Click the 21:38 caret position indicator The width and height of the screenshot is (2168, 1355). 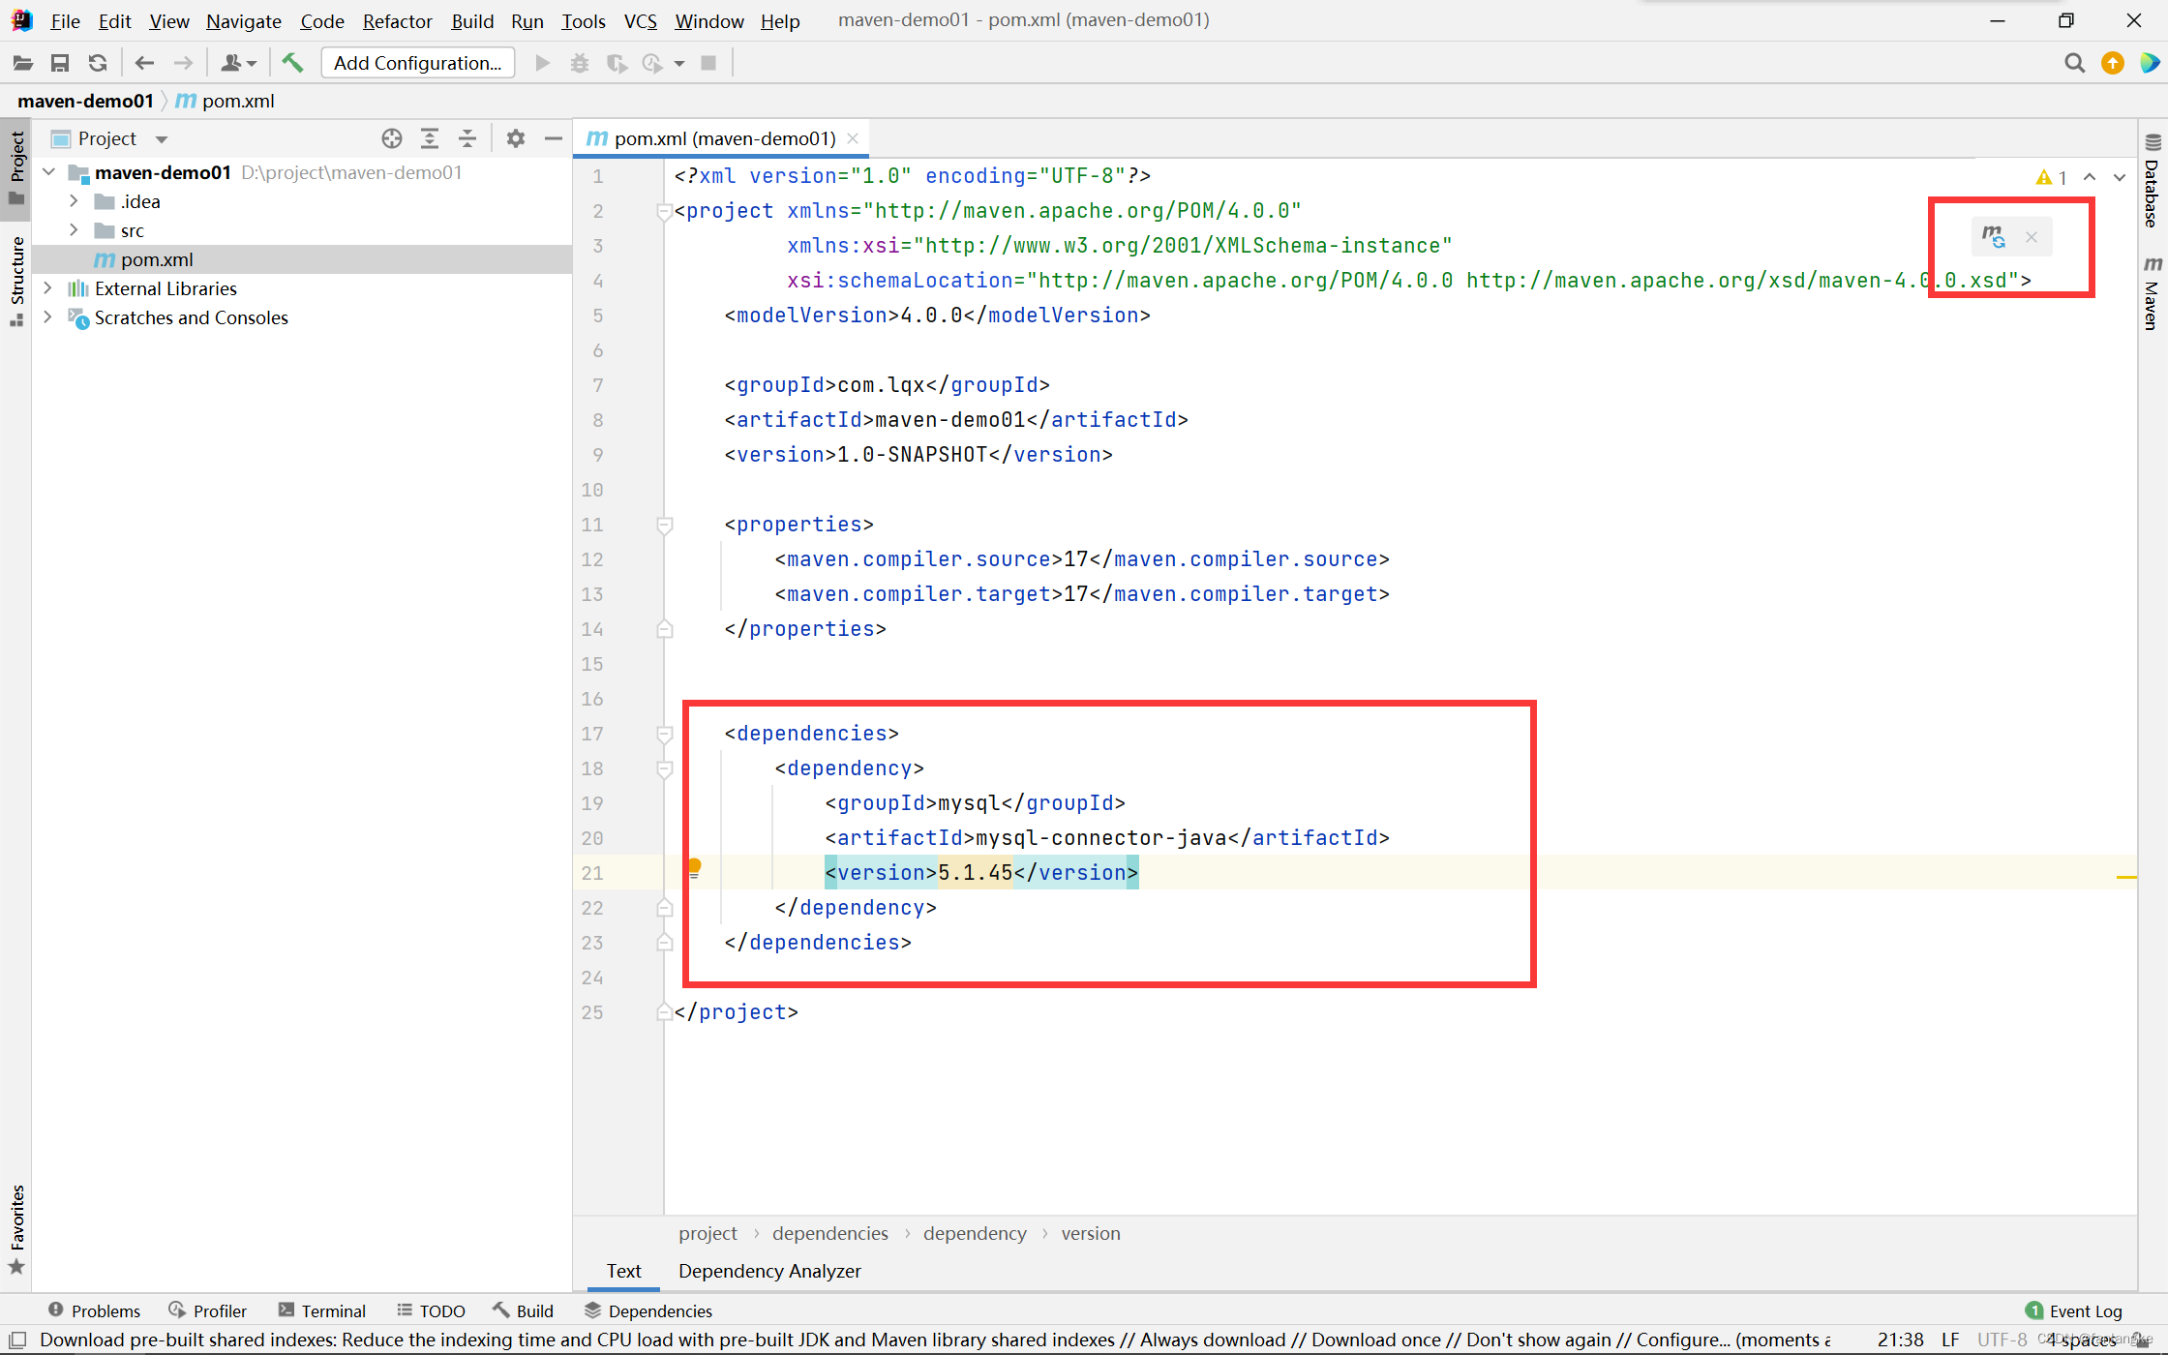coord(1900,1340)
